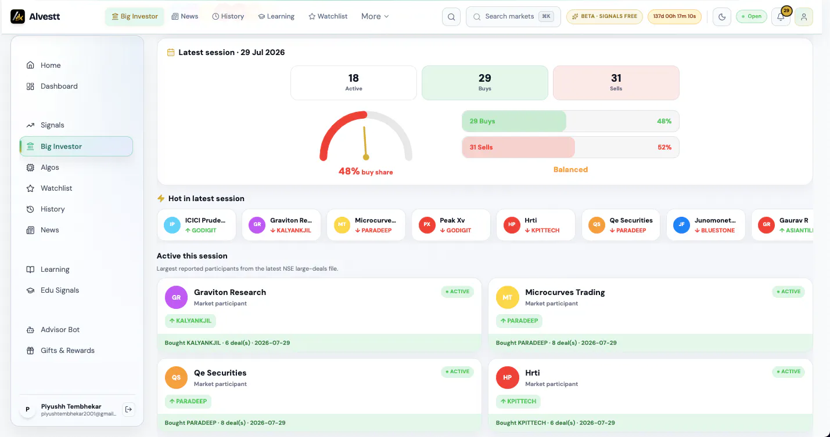Click the Beta Signals Free badge

(x=605, y=17)
